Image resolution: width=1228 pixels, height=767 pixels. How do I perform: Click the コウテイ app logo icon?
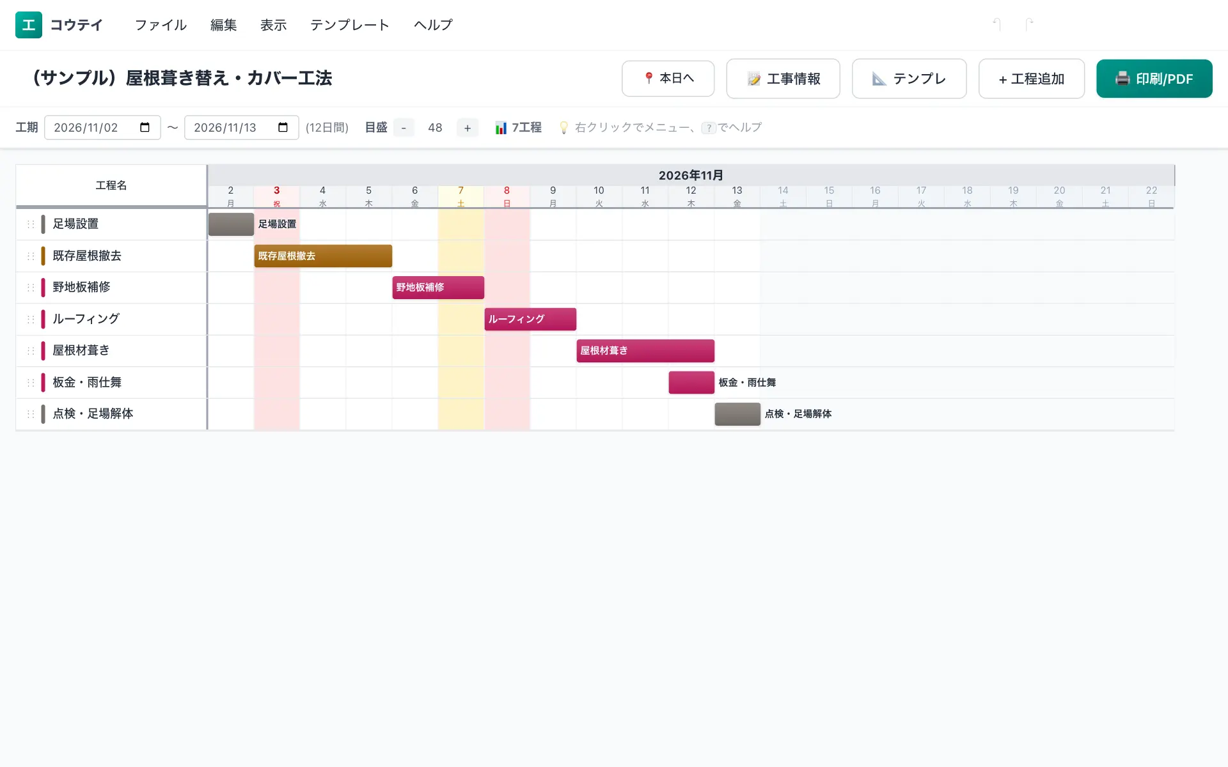(x=29, y=25)
